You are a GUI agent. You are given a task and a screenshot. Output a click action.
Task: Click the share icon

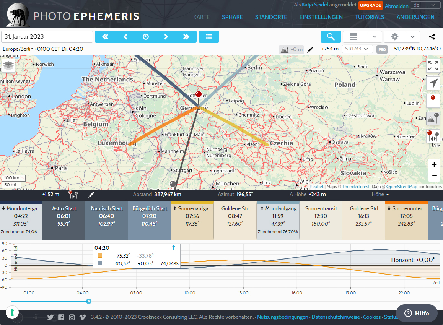pyautogui.click(x=432, y=37)
